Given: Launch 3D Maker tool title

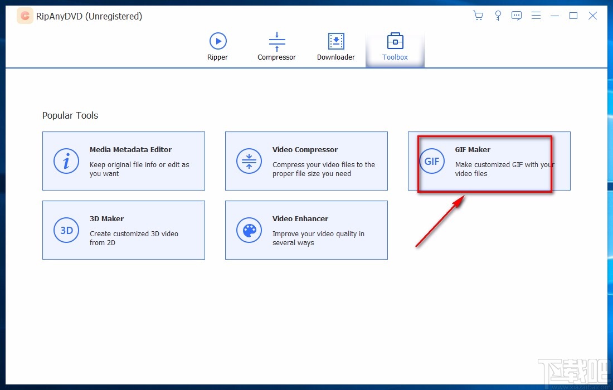Looking at the screenshot, I should [x=107, y=219].
